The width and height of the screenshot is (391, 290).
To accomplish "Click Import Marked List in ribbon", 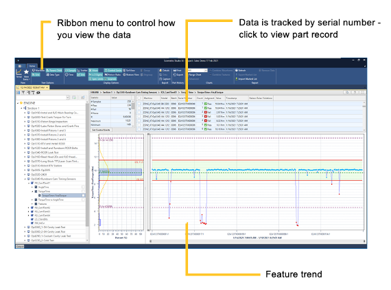I will (246, 79).
